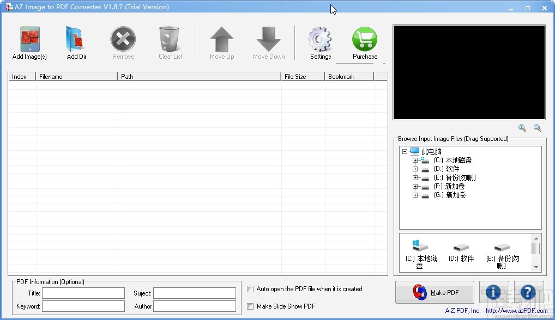Click the Clear List trash icon
Image resolution: width=555 pixels, height=320 pixels.
170,39
